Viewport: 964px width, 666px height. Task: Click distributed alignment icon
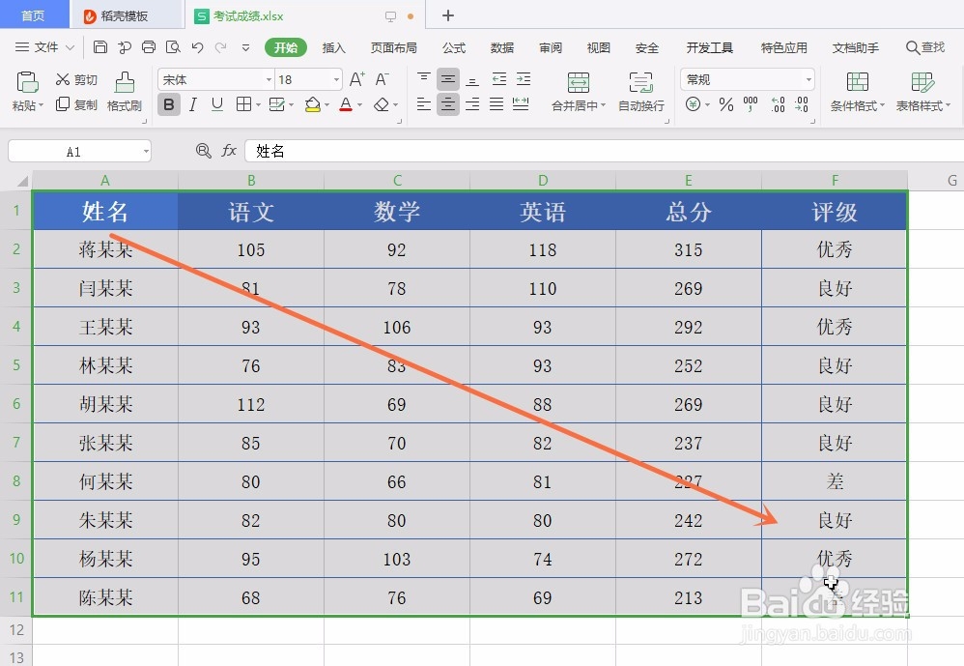(521, 104)
